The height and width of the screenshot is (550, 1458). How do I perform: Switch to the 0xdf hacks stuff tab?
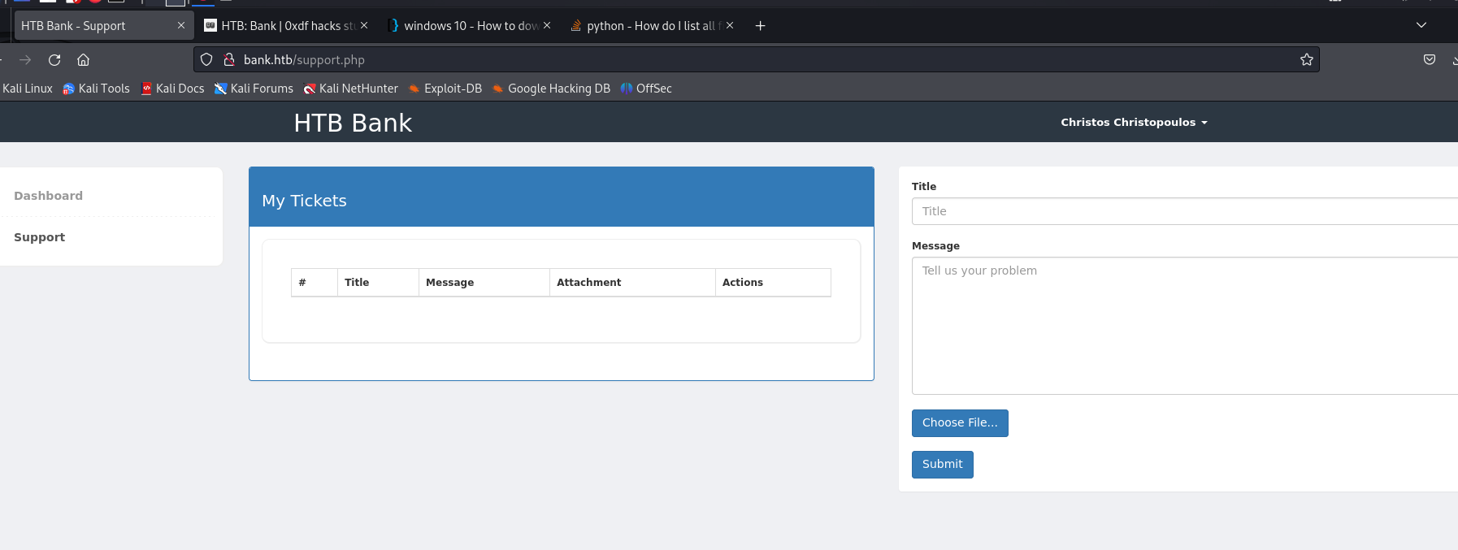(280, 26)
